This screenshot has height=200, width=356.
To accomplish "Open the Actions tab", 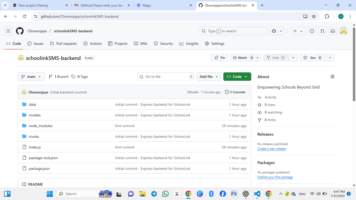I will point(93,43).
